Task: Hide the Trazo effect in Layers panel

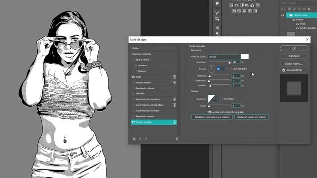Action: point(297,24)
